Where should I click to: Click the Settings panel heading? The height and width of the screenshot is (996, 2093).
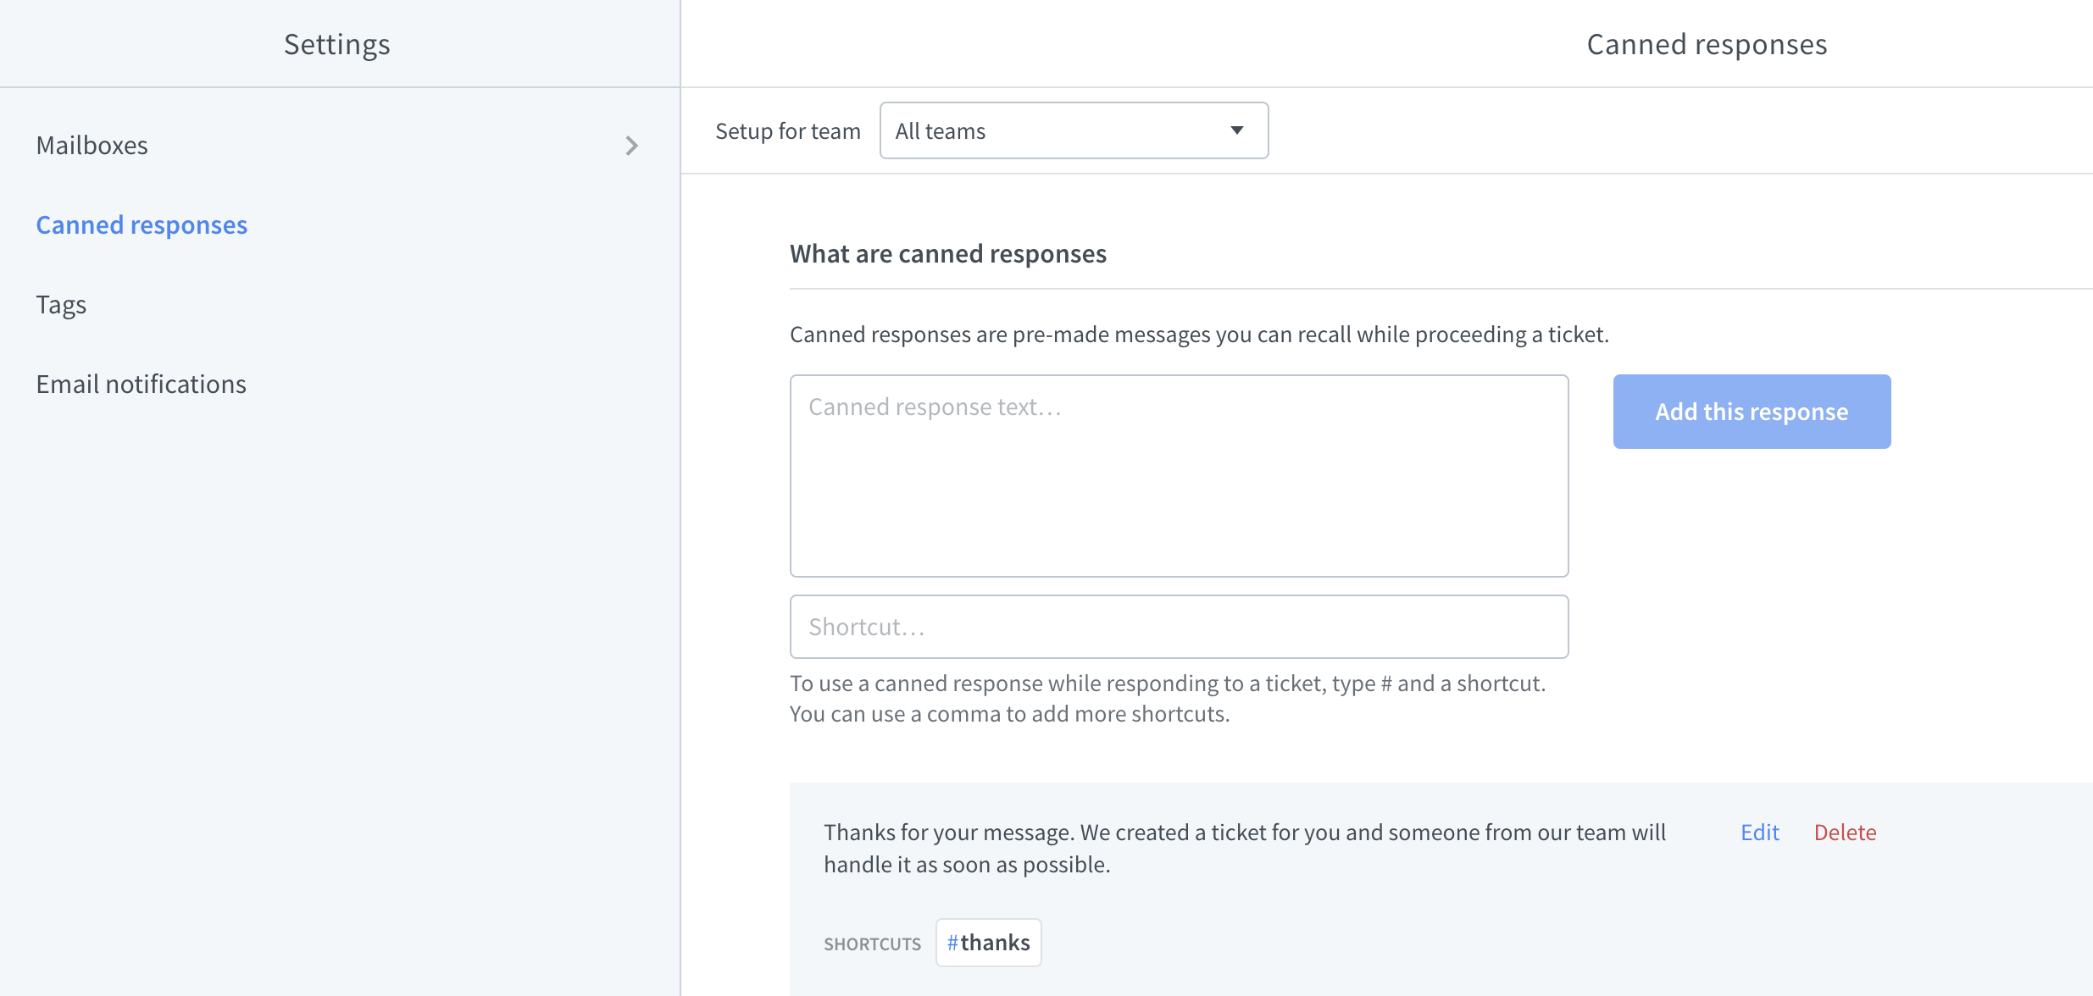click(x=336, y=43)
